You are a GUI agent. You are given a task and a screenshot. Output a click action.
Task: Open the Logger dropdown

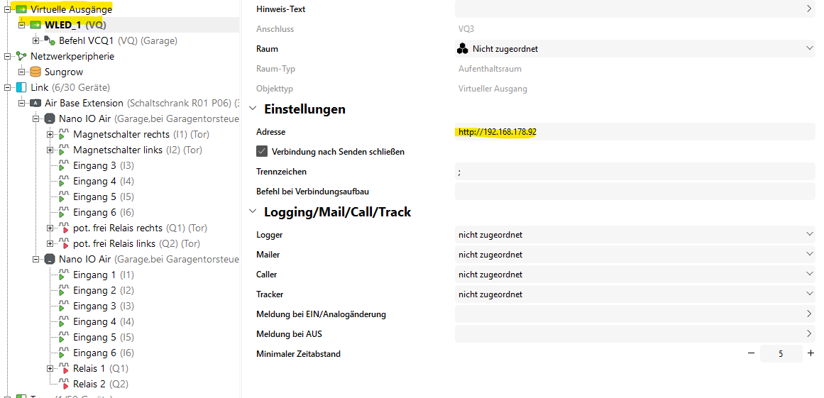point(809,234)
